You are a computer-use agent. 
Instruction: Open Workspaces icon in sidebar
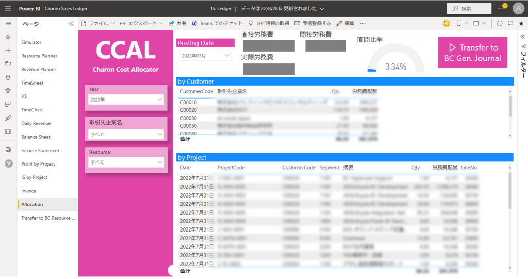coord(8,150)
